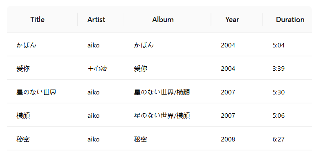Click album 星のない世界/横顔 in the 5:30 row

coord(162,92)
